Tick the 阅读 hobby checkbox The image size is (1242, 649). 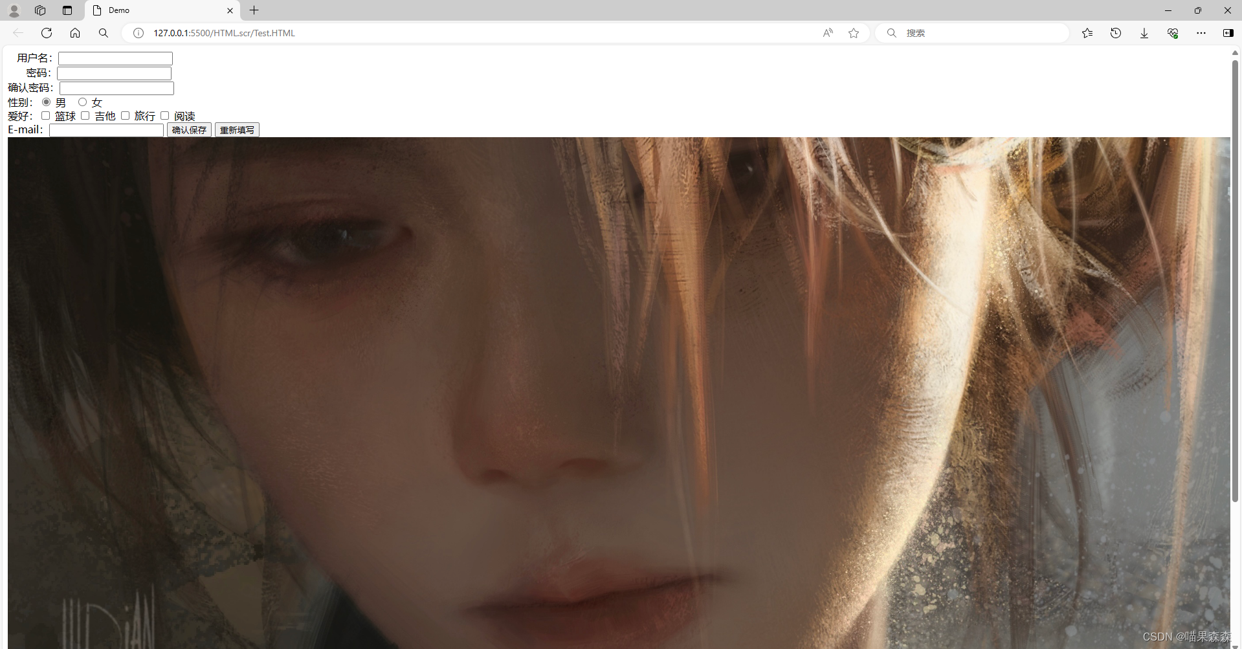point(164,116)
